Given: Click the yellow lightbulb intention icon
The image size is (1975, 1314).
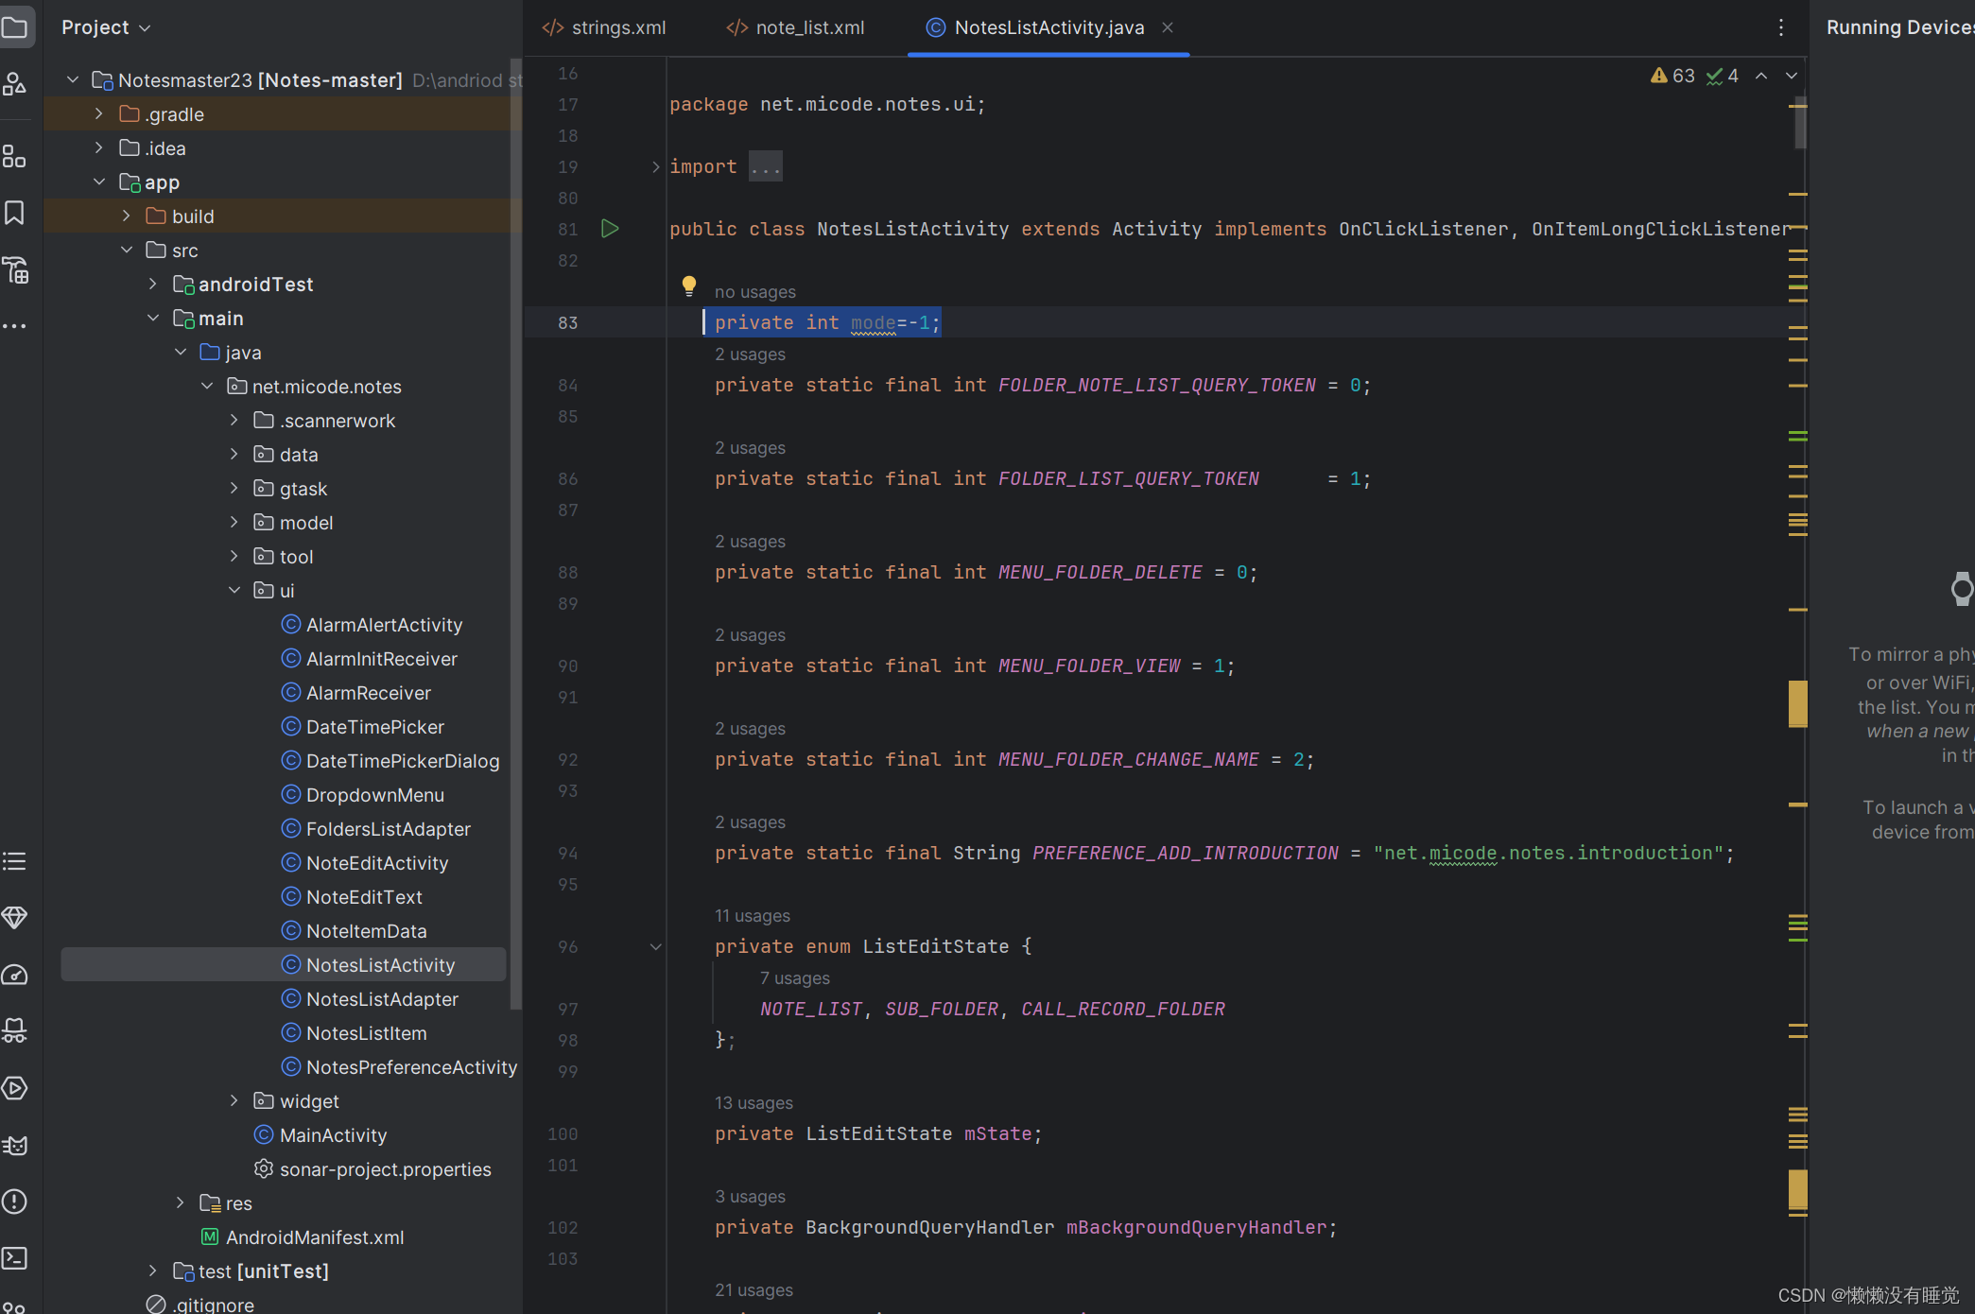Looking at the screenshot, I should 689,285.
